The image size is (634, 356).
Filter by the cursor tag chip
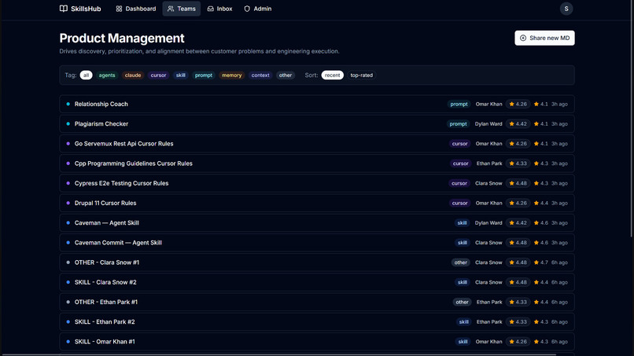[x=159, y=75]
